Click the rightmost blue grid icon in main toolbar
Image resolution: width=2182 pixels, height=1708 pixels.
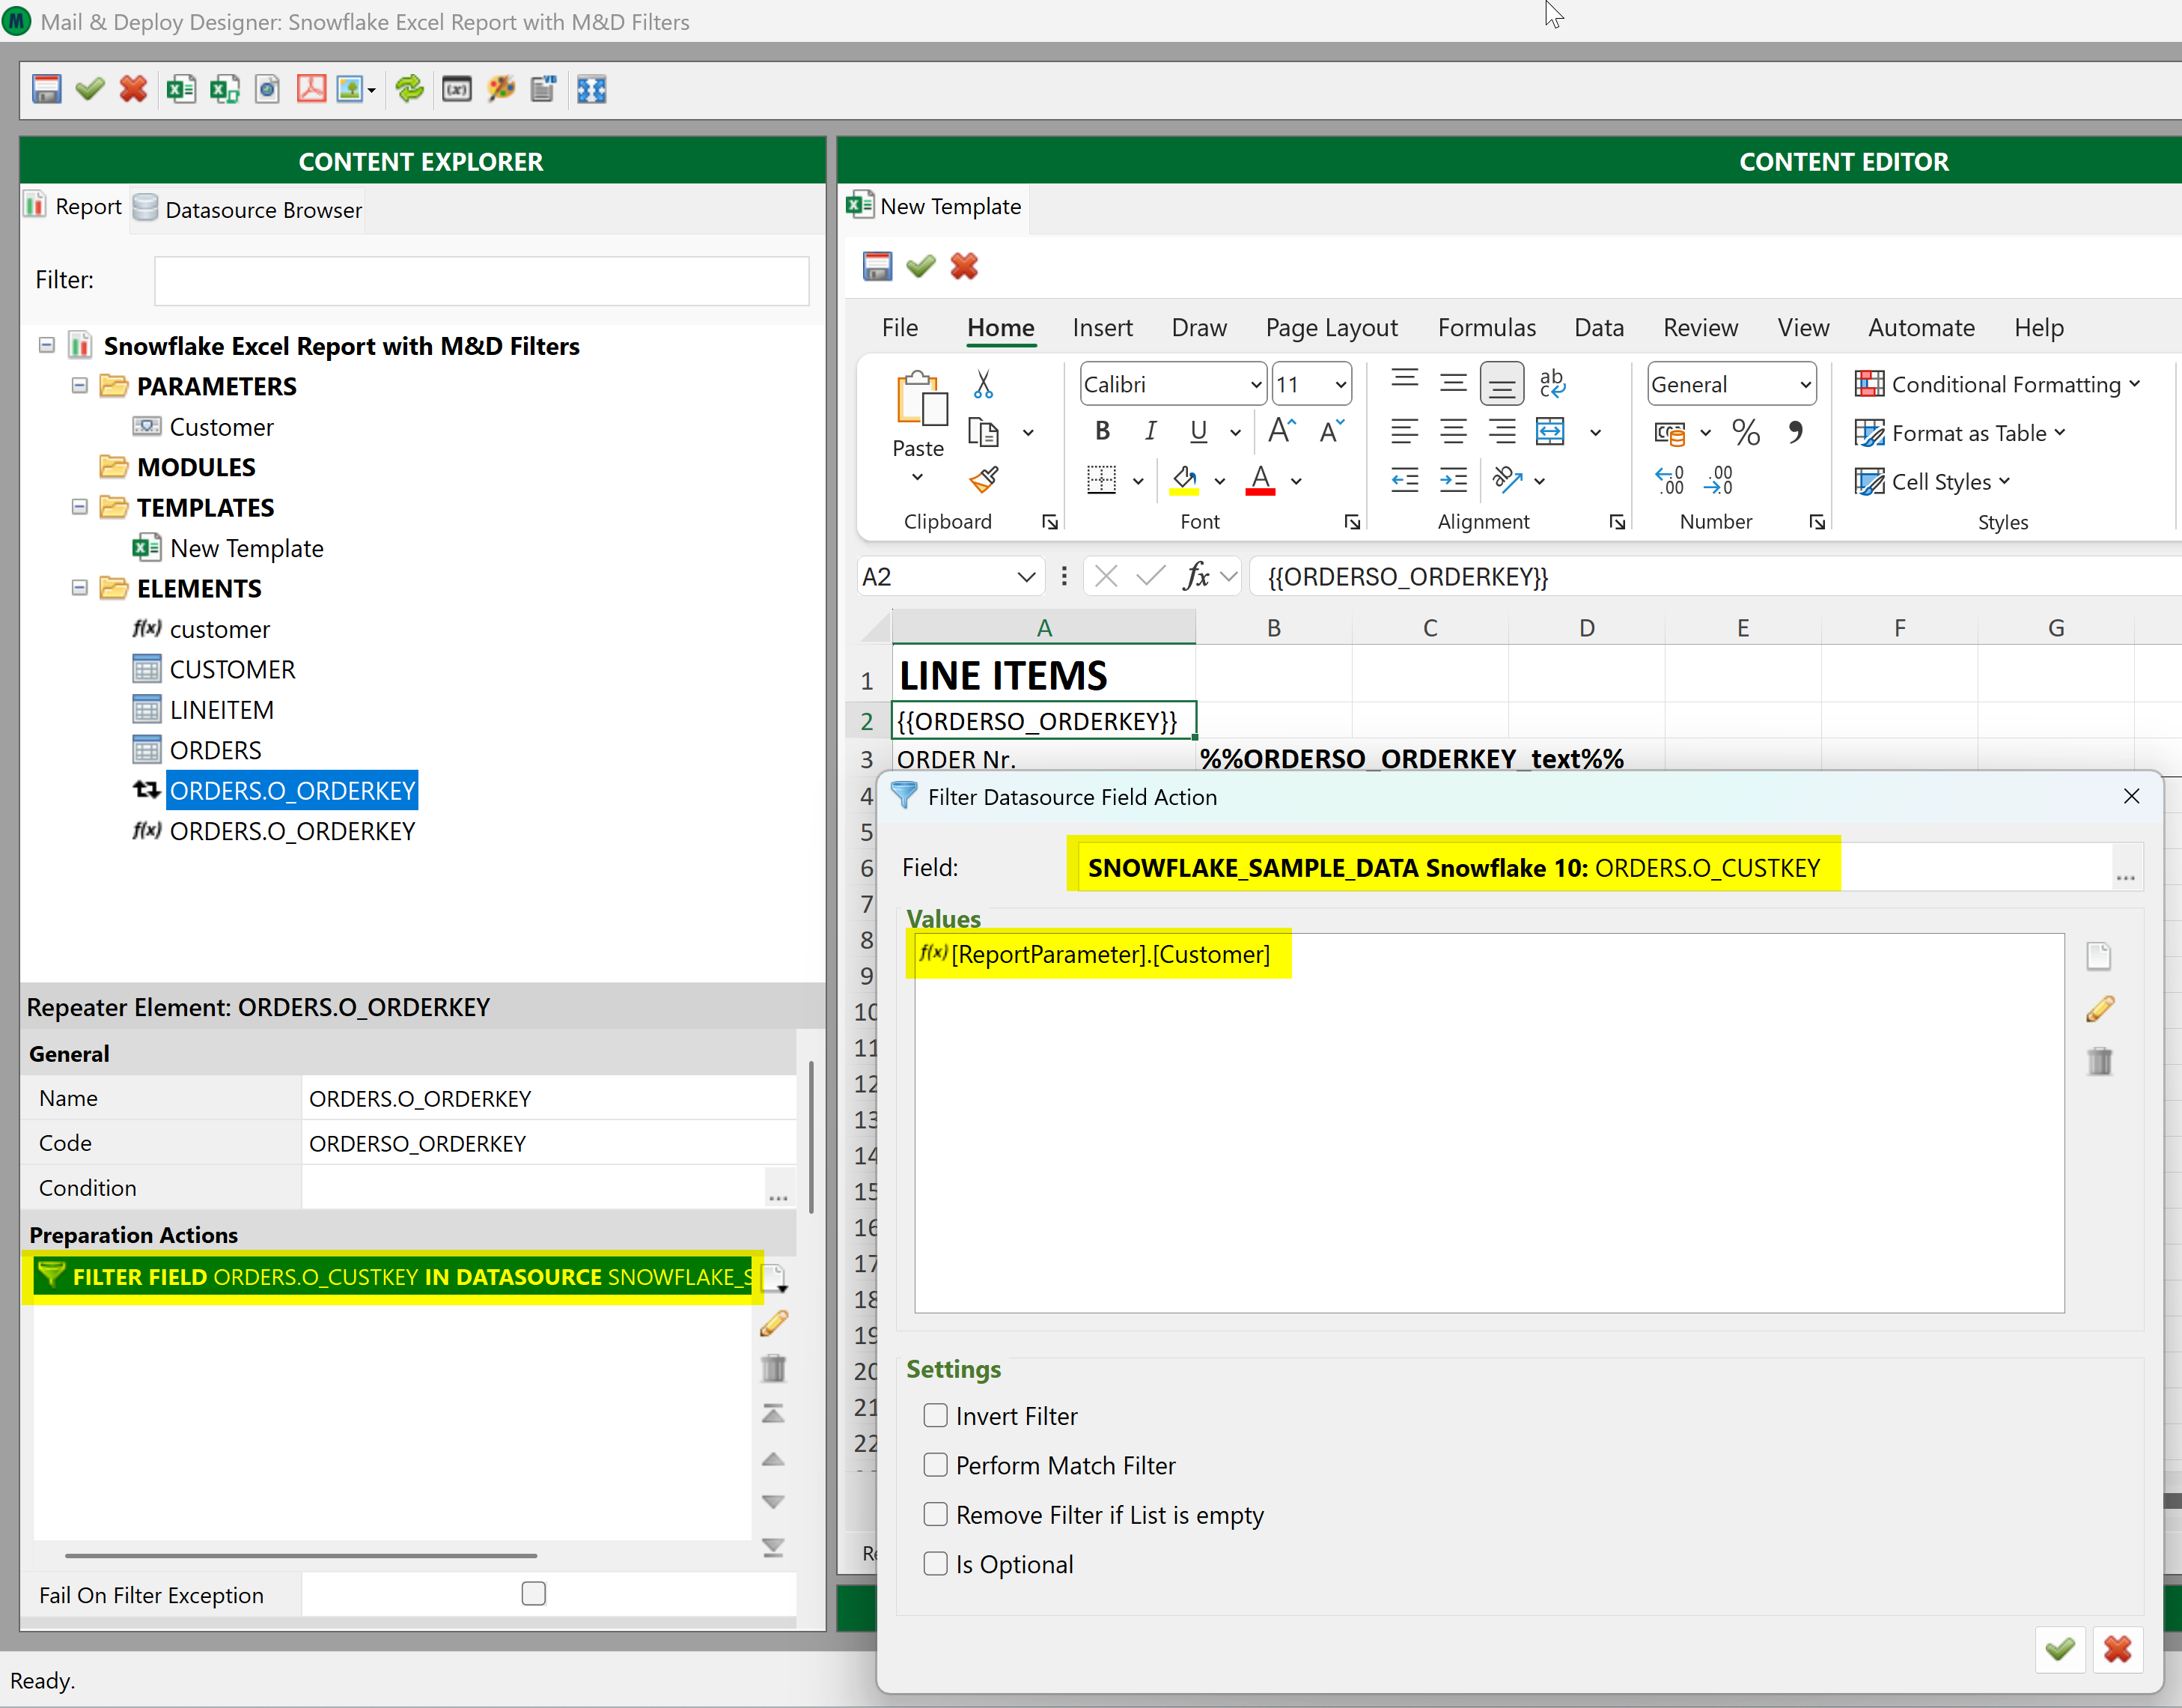tap(592, 89)
